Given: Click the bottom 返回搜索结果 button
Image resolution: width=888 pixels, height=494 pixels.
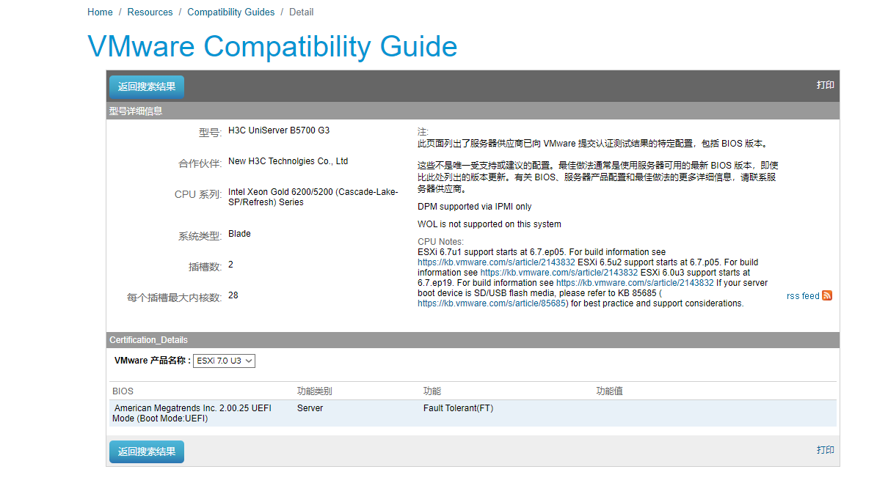Looking at the screenshot, I should (x=147, y=451).
